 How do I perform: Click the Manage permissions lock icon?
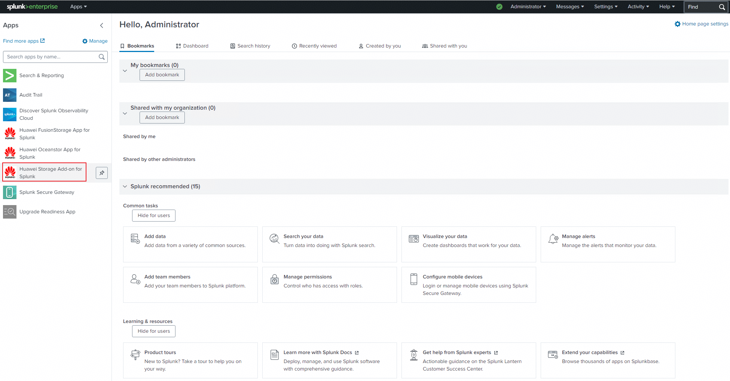click(x=274, y=279)
